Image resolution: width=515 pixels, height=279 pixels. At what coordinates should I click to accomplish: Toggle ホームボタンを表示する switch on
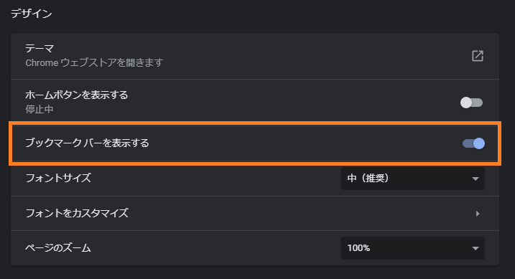click(471, 103)
